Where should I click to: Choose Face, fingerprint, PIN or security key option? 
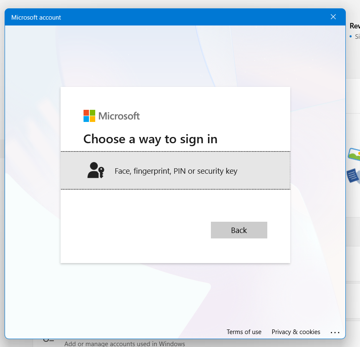(175, 170)
